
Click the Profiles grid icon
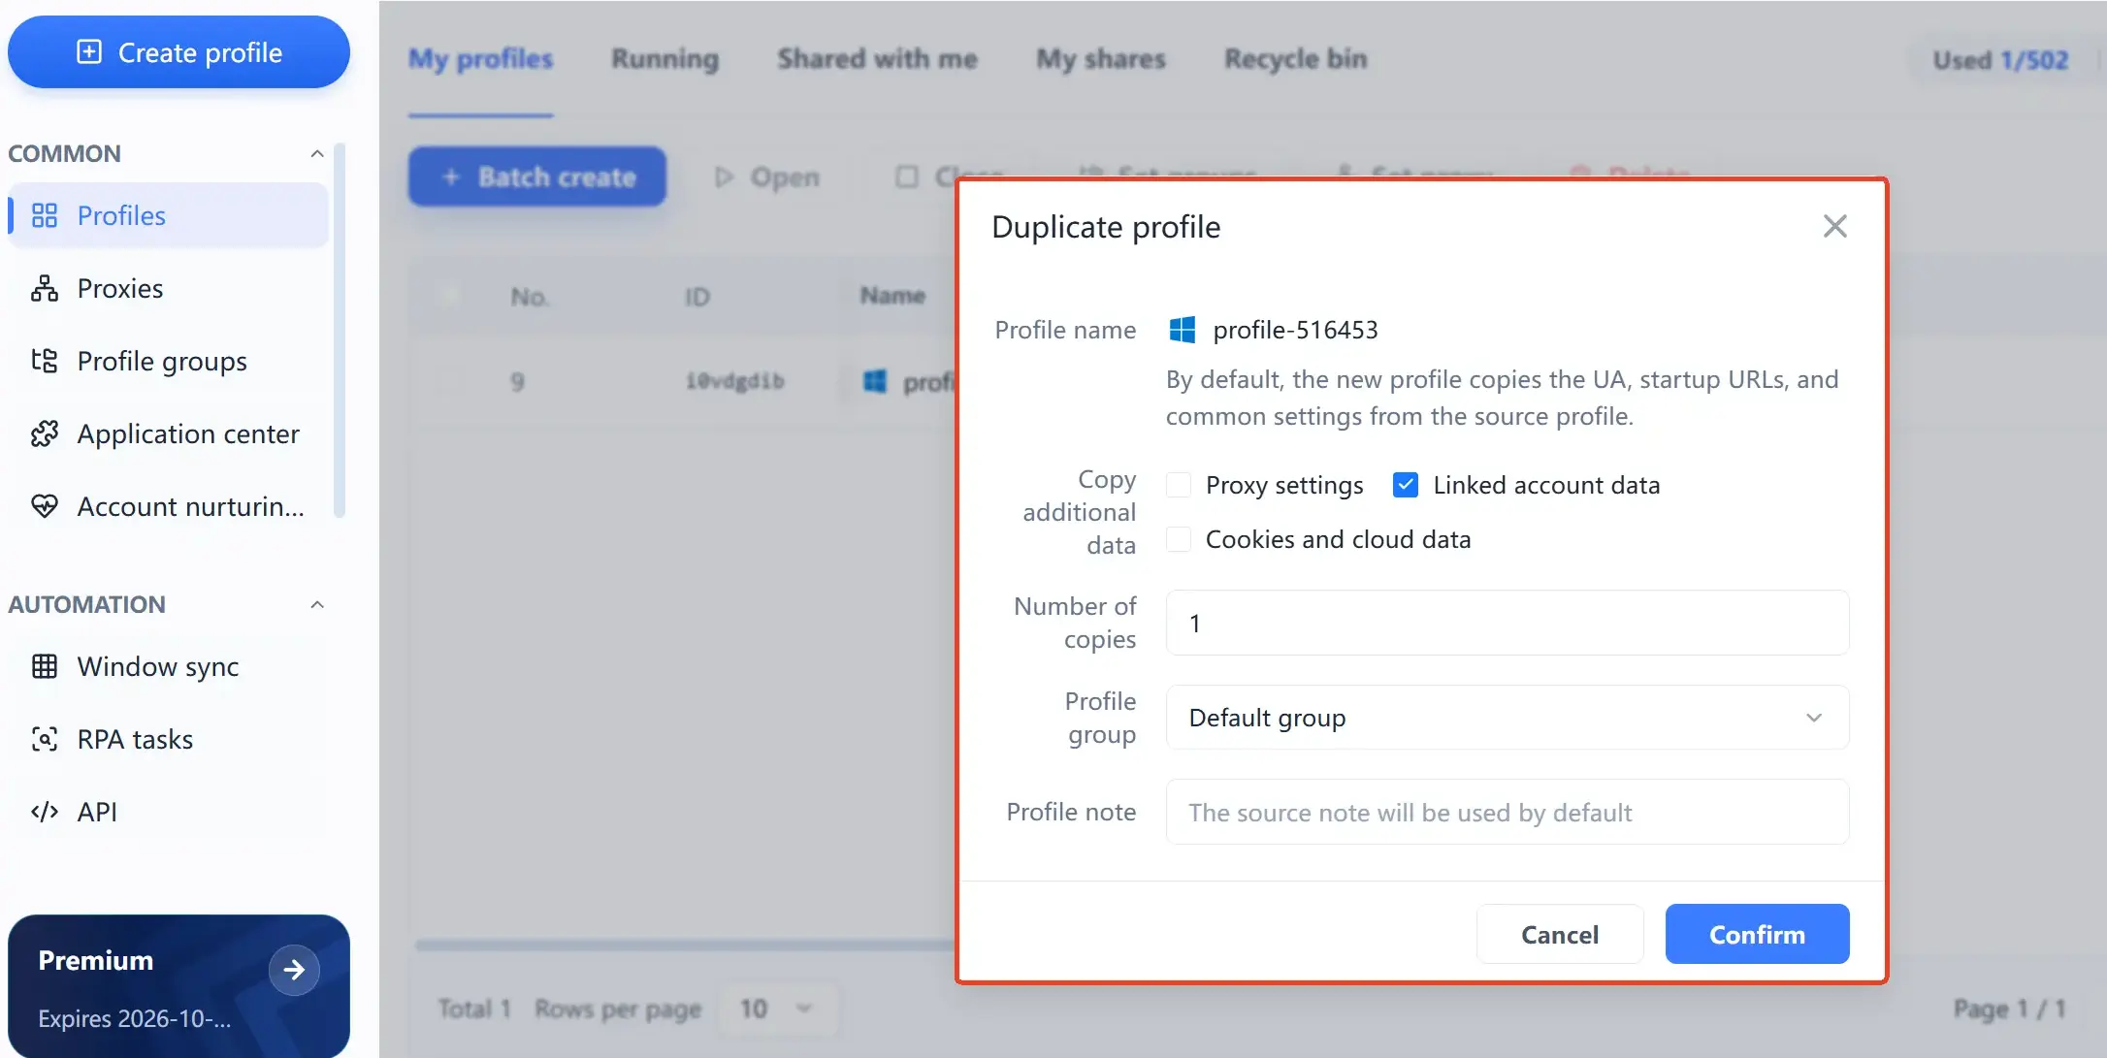point(45,215)
